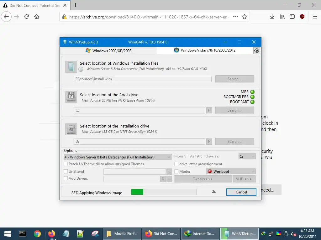The image size is (321, 240).
Task: Click the red Wimboot mode indicator
Action: (210, 171)
